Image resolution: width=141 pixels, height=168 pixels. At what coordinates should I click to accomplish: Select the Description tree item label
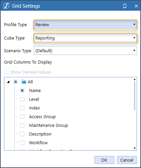[x=40, y=134]
